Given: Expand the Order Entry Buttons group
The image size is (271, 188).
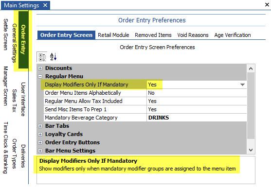Looking at the screenshot, I should point(40,142).
